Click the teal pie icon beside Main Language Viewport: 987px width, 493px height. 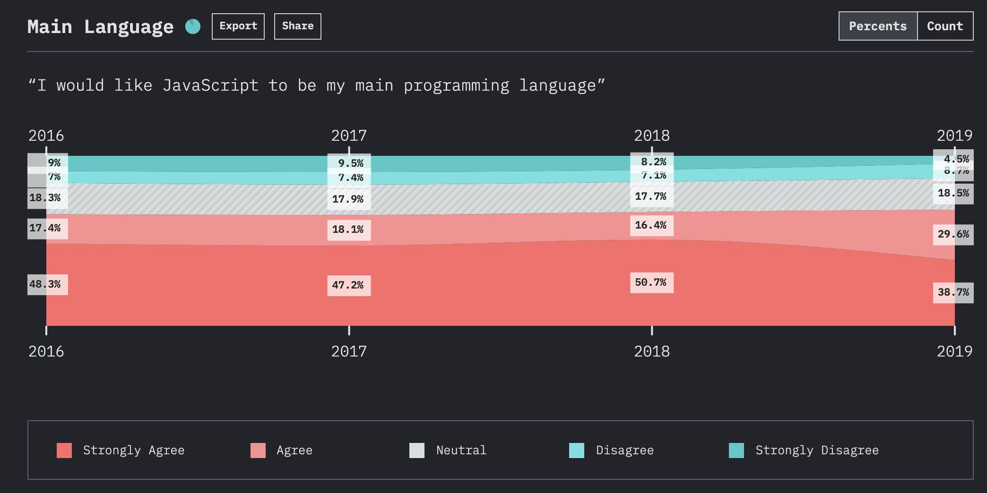(193, 26)
